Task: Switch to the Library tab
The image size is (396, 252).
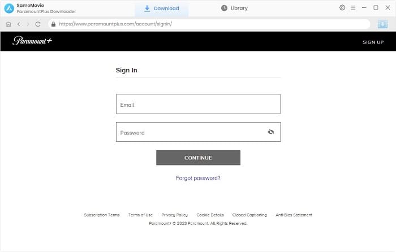Action: point(234,8)
